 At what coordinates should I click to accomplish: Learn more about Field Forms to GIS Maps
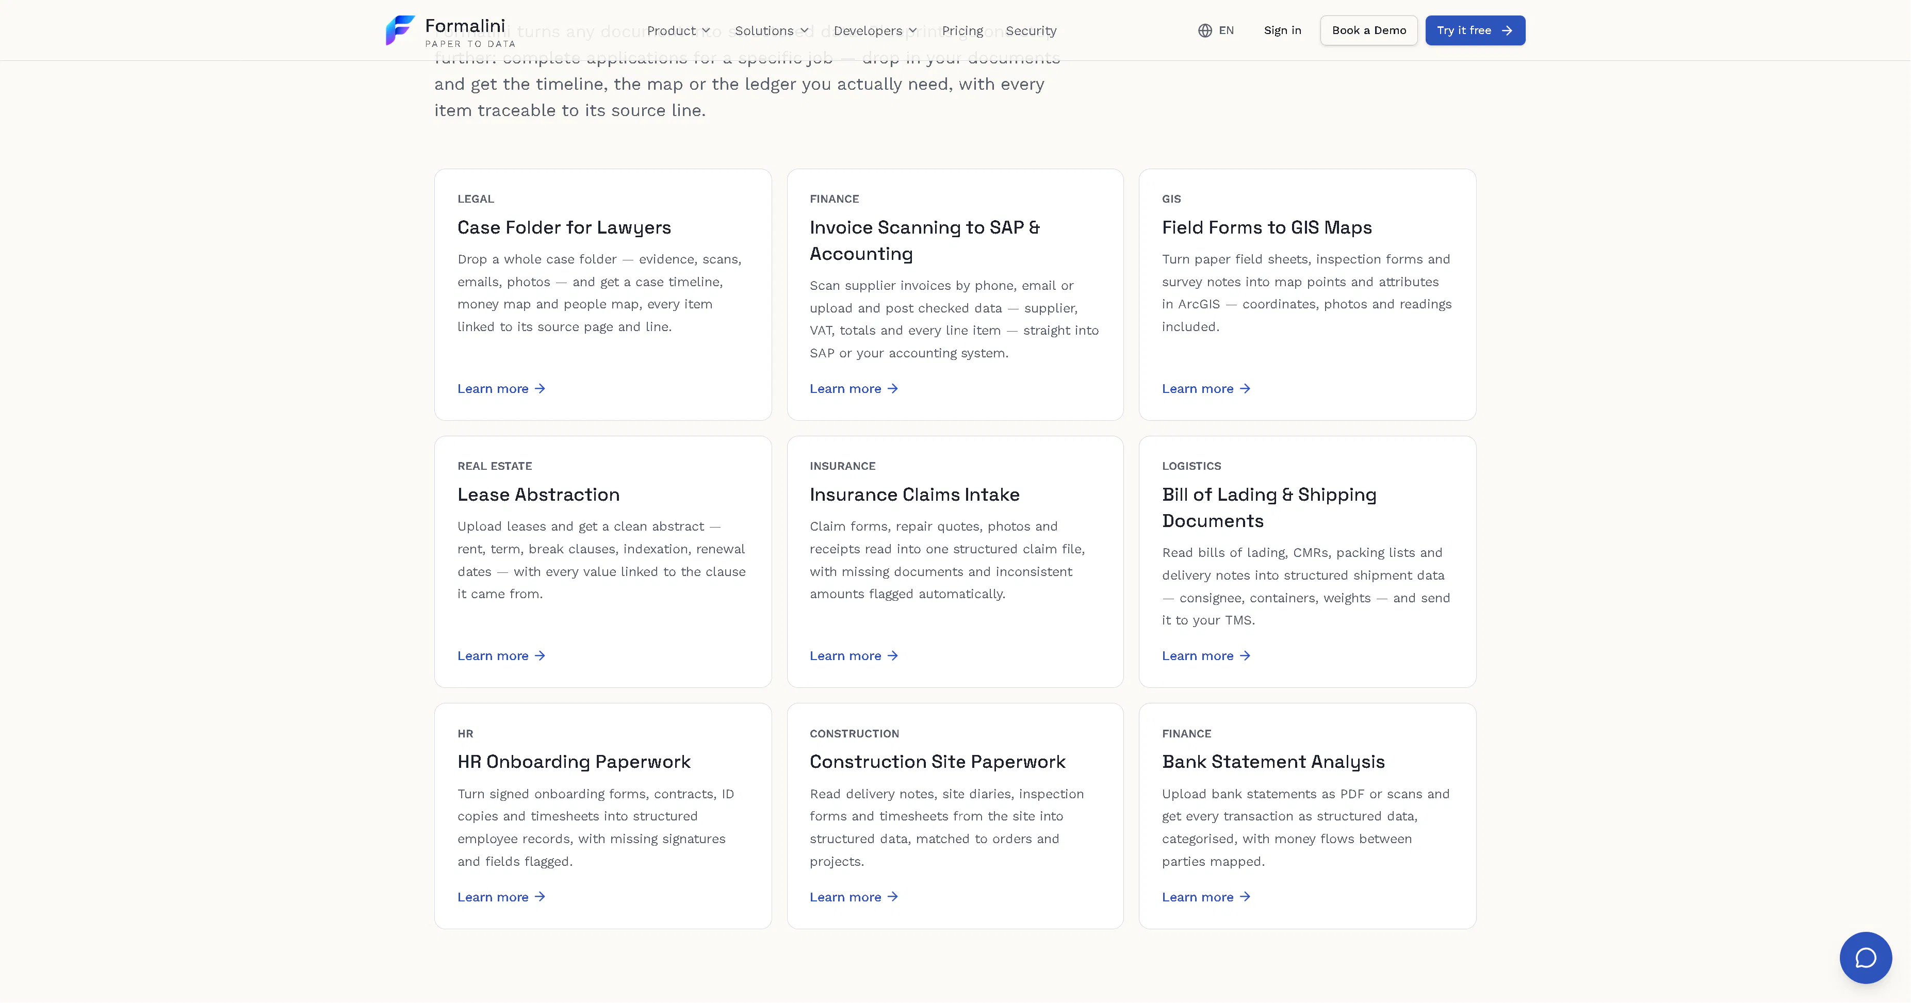(x=1205, y=389)
